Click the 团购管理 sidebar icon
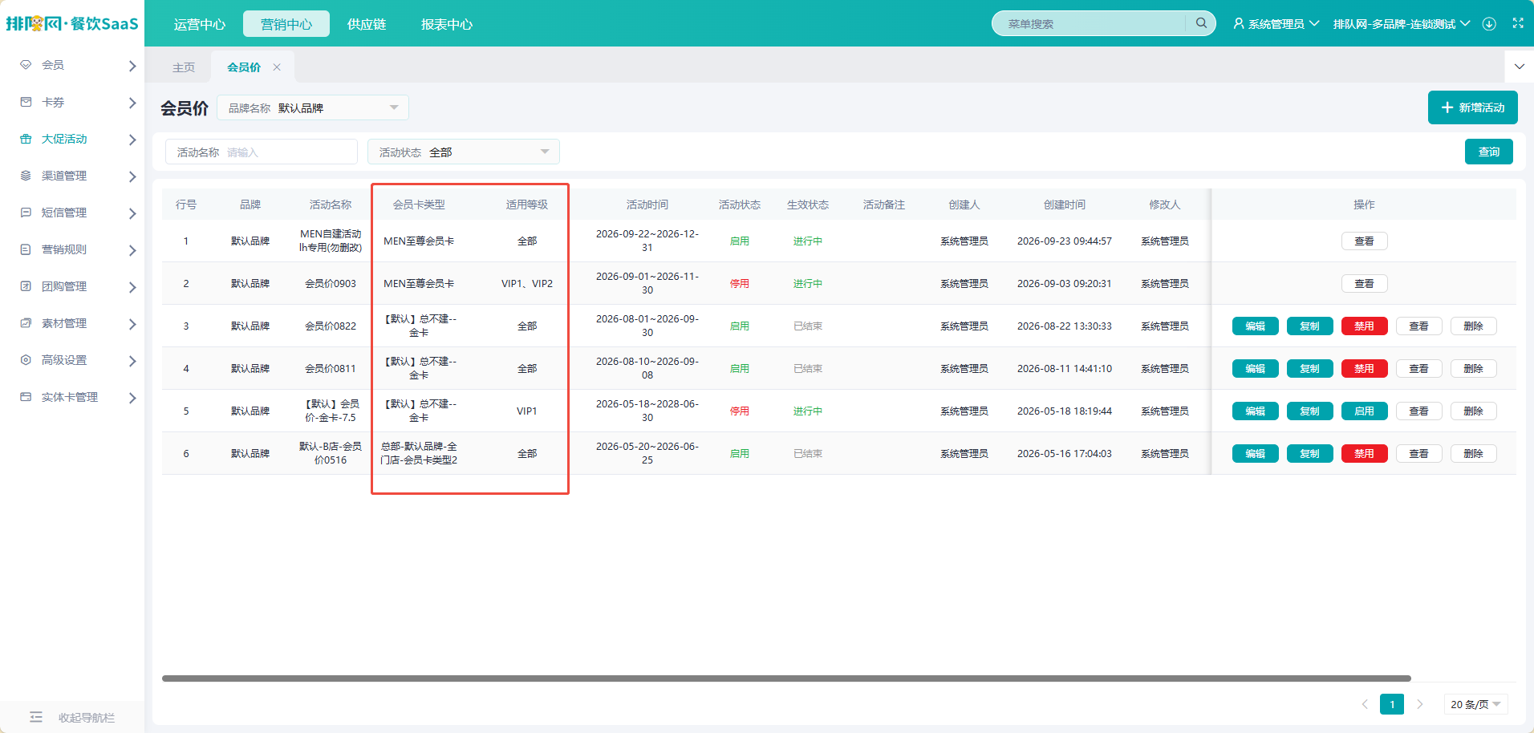1534x733 pixels. pos(26,286)
